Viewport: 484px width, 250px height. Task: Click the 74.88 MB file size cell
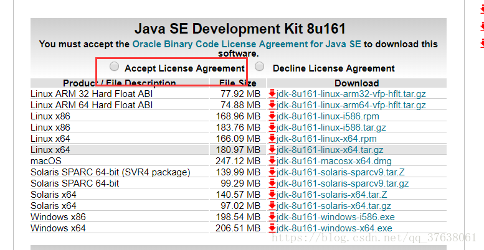(x=238, y=105)
